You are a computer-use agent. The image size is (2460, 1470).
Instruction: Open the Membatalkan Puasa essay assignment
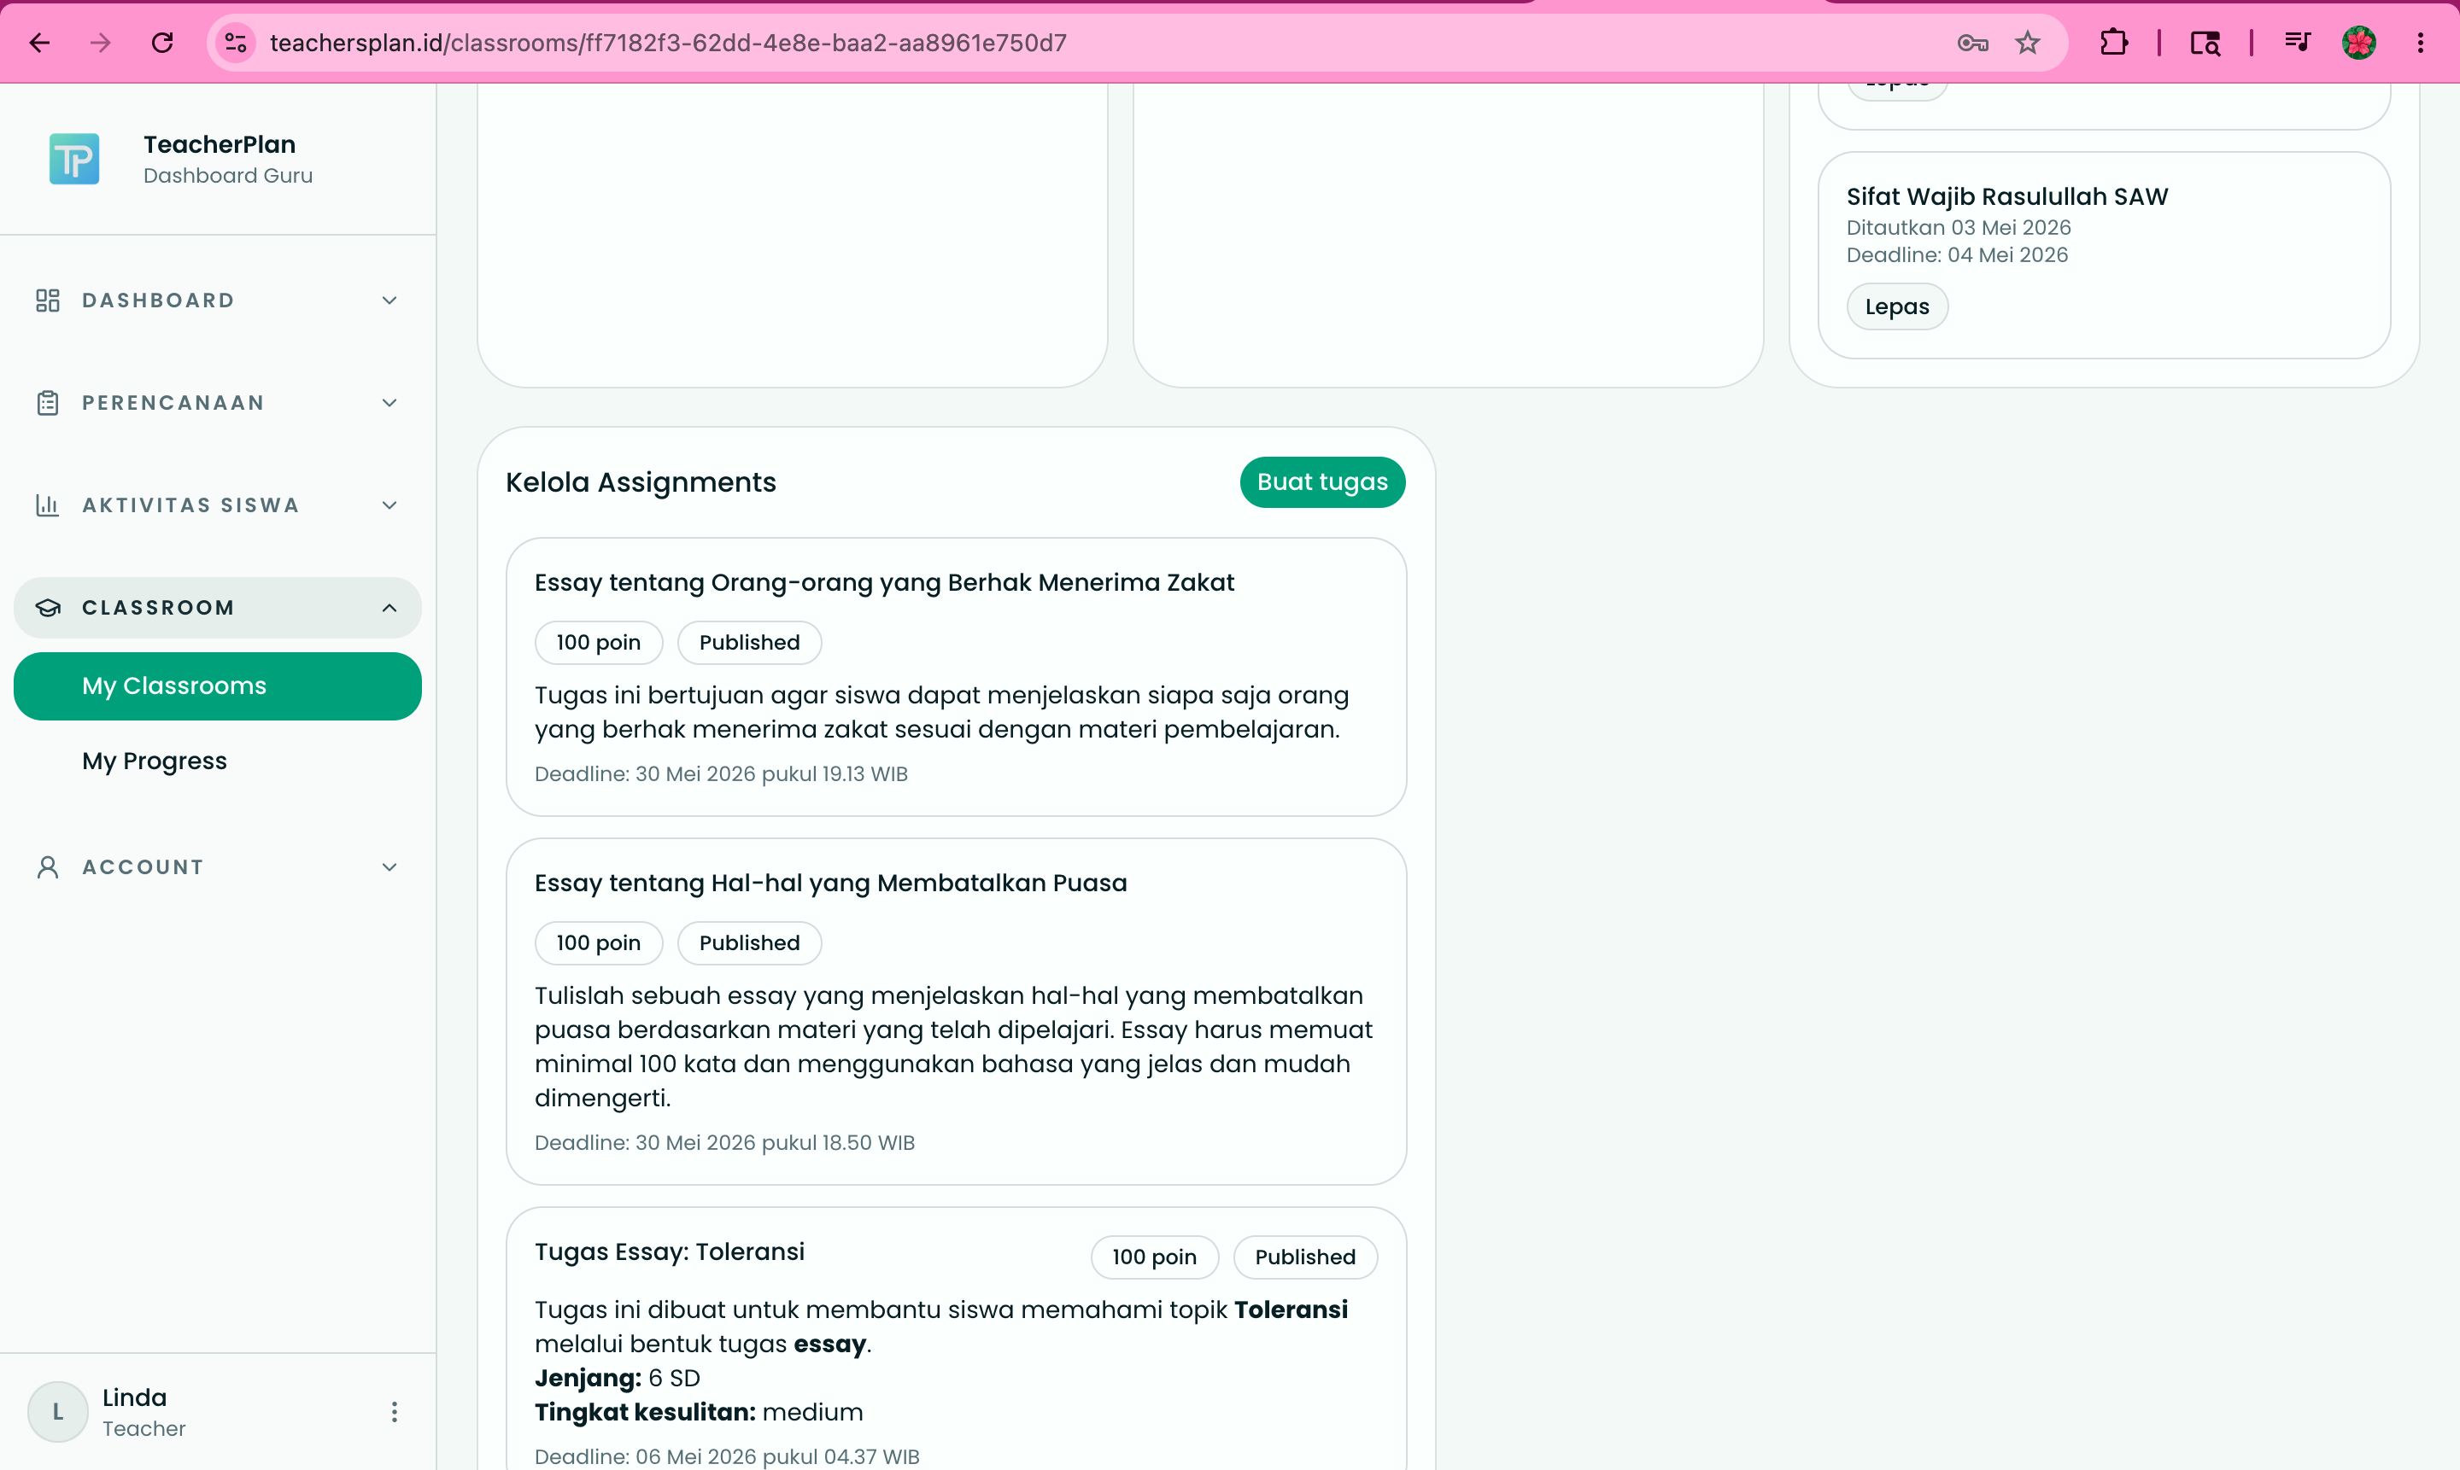point(830,883)
